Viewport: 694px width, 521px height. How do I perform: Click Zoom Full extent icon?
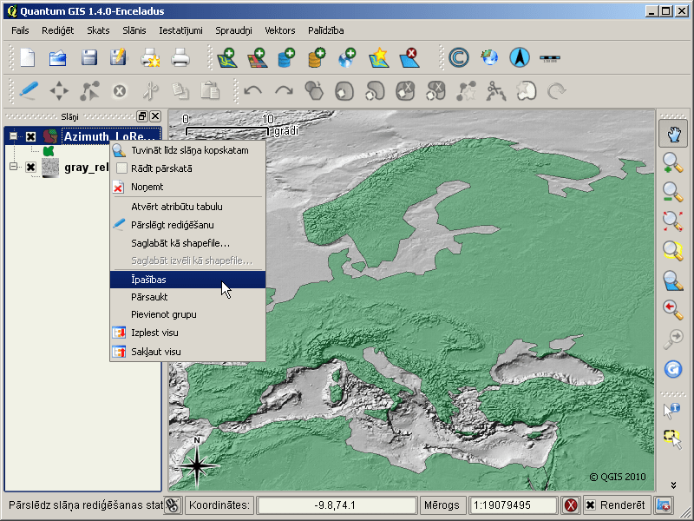coord(673,221)
